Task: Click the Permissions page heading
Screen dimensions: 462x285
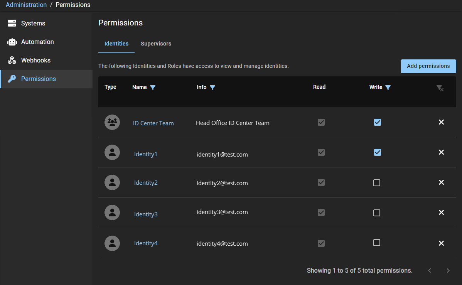Action: (120, 23)
